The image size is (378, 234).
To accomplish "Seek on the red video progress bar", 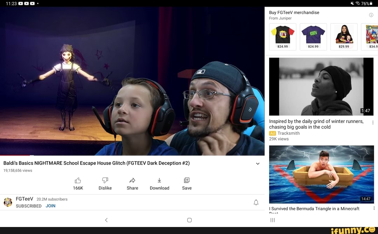I will [16, 155].
